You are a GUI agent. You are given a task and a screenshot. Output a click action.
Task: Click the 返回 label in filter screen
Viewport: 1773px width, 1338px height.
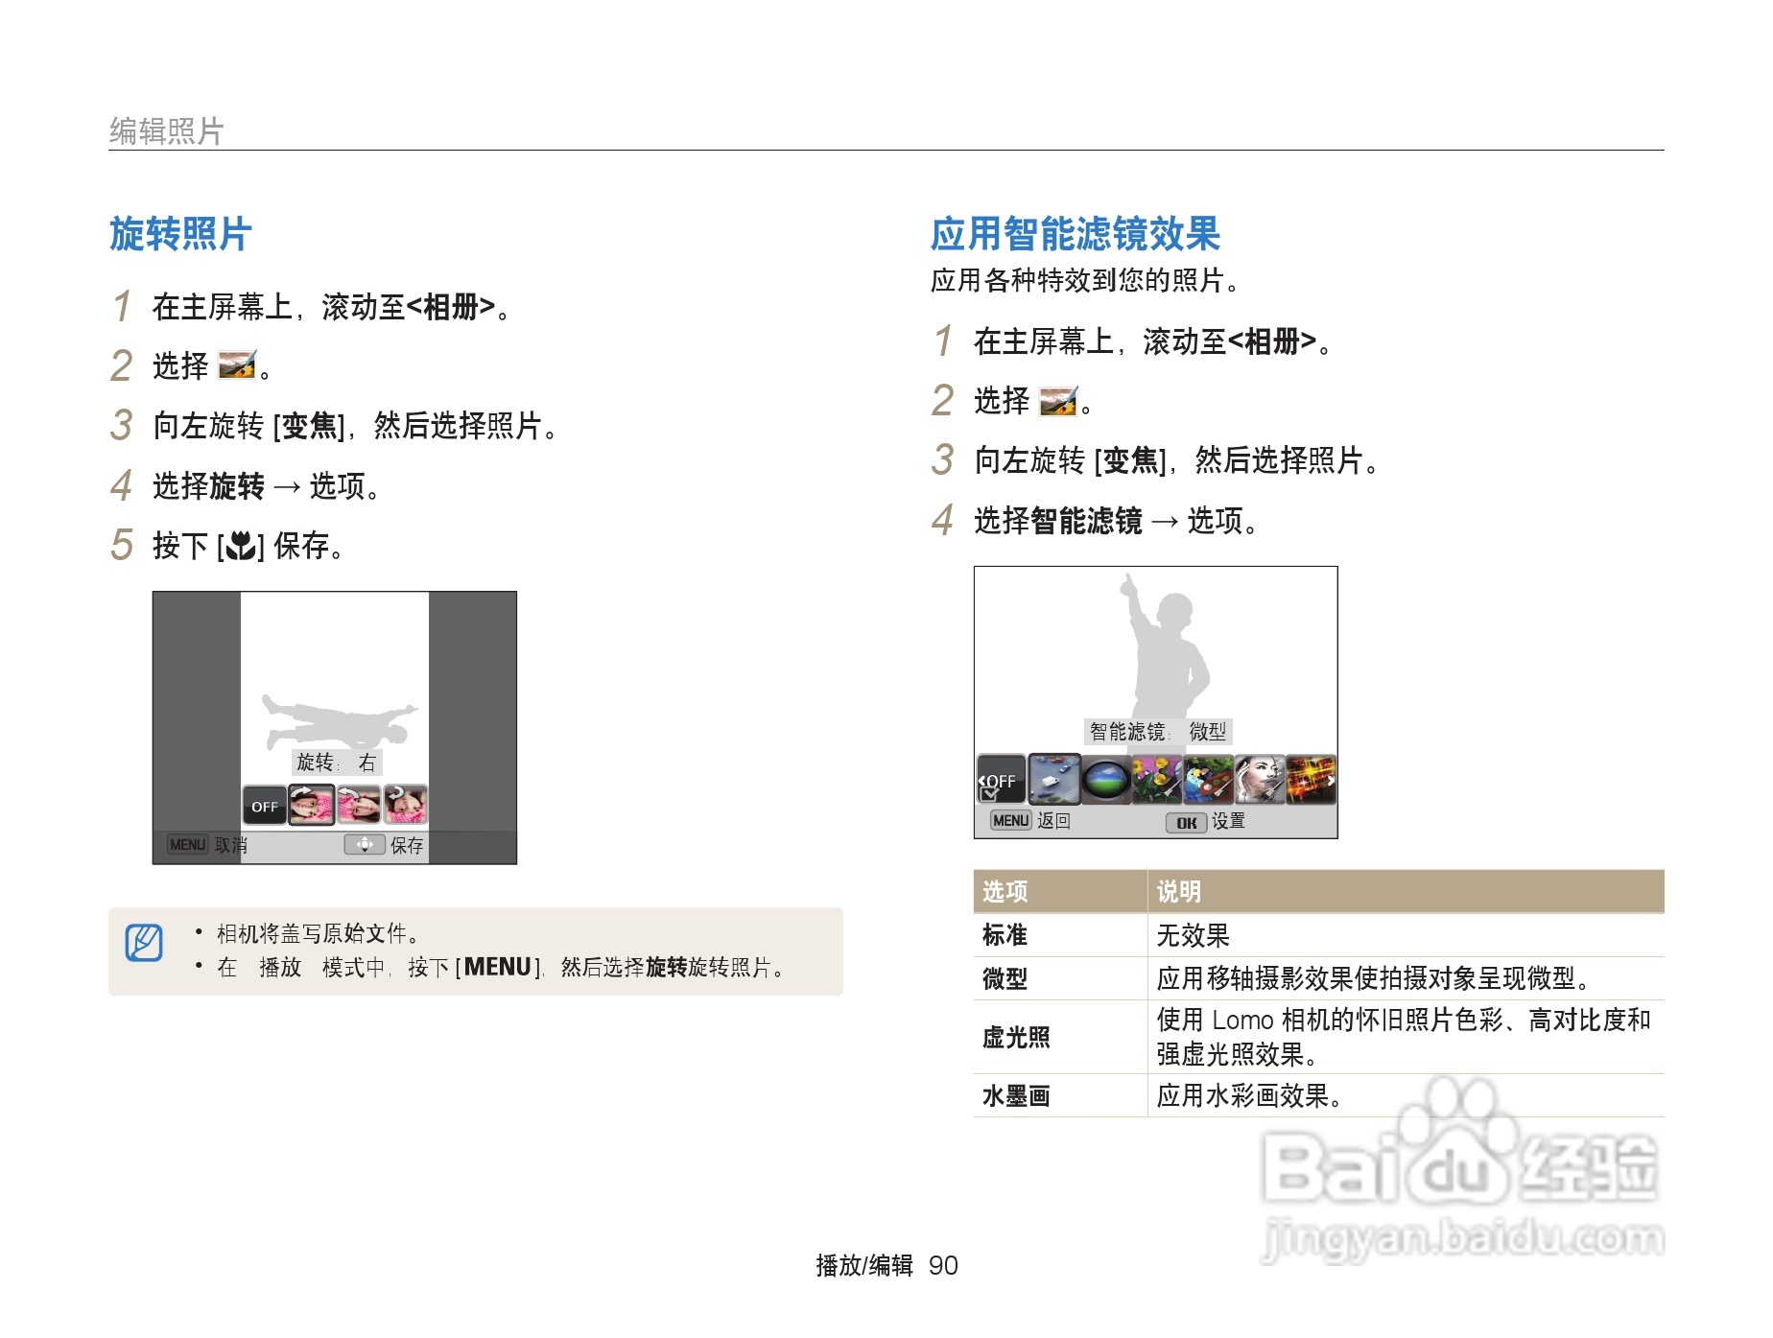tap(1053, 821)
